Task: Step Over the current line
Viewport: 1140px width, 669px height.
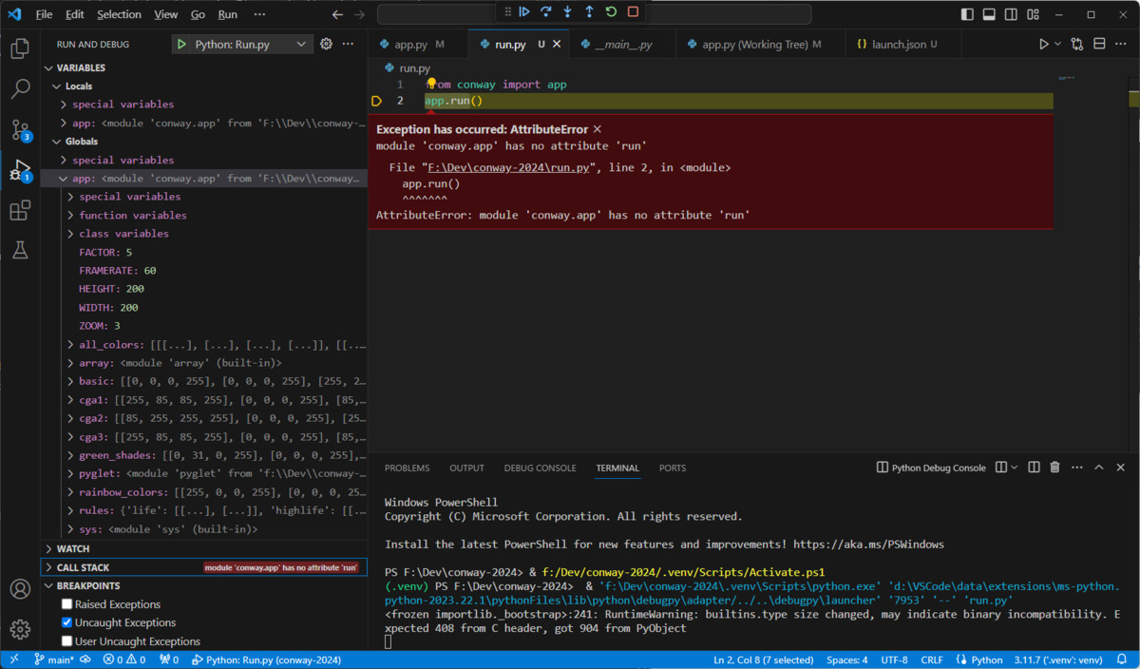Action: (543, 11)
